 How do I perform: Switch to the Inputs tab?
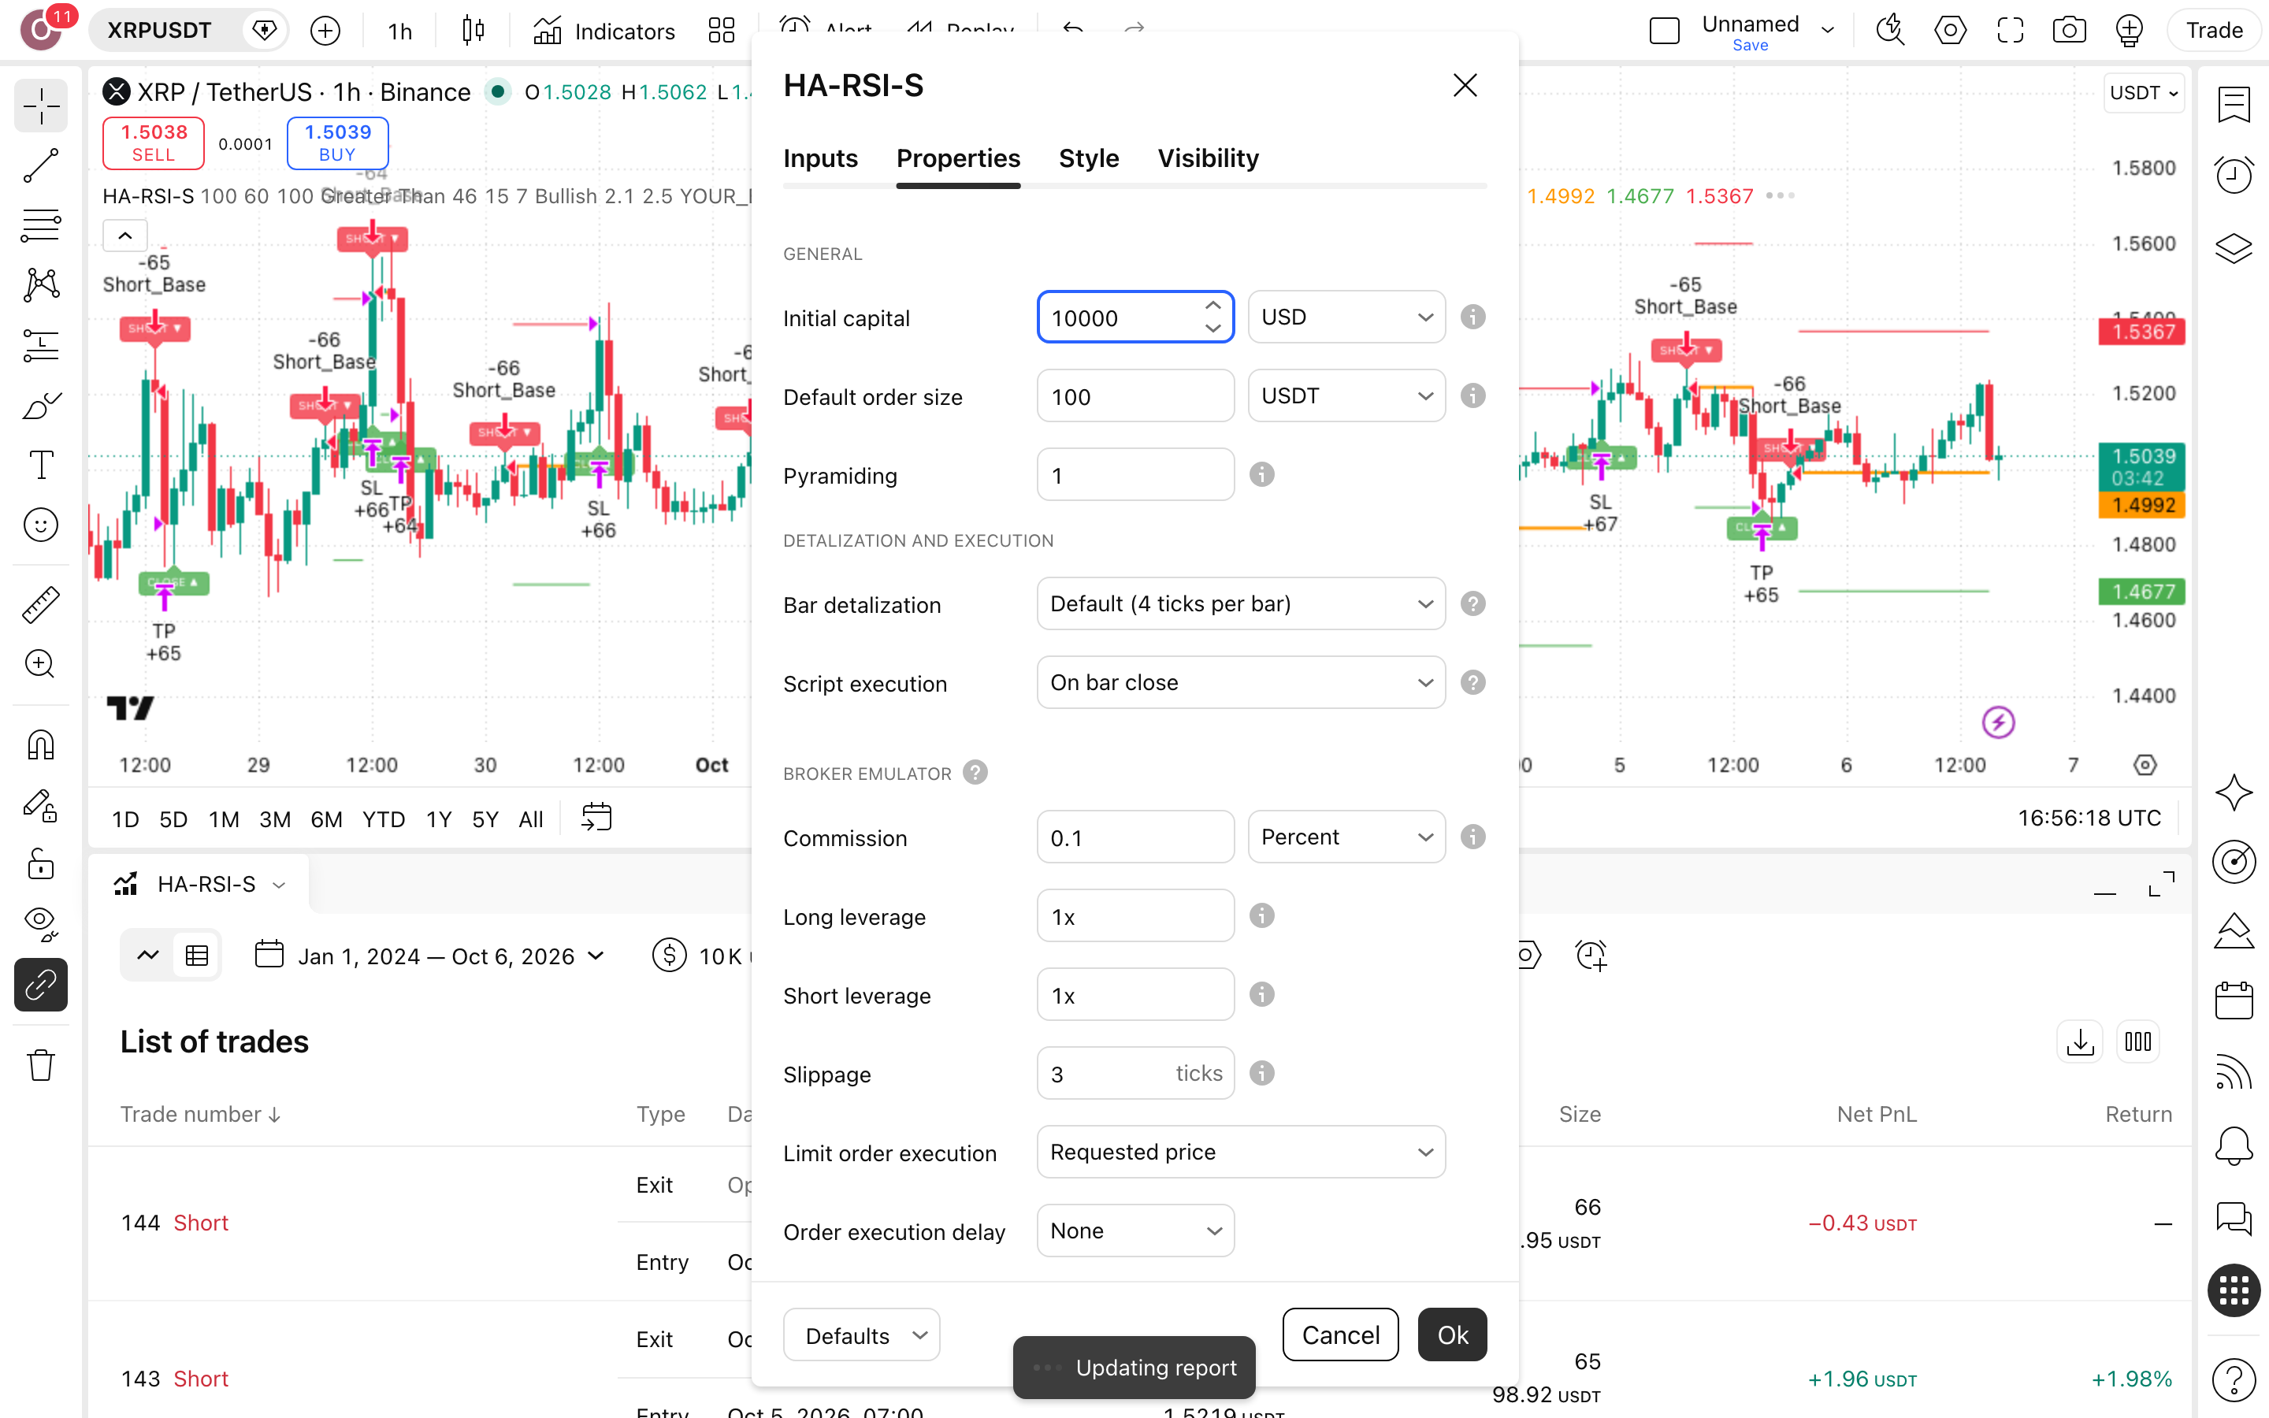tap(820, 158)
